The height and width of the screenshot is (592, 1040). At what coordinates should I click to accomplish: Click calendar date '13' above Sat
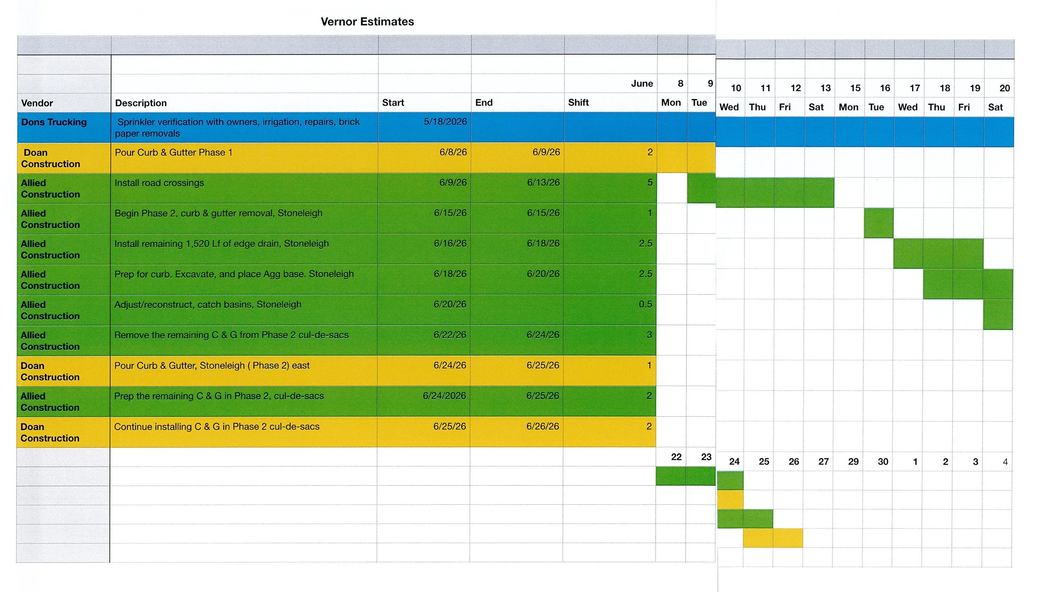[x=825, y=88]
